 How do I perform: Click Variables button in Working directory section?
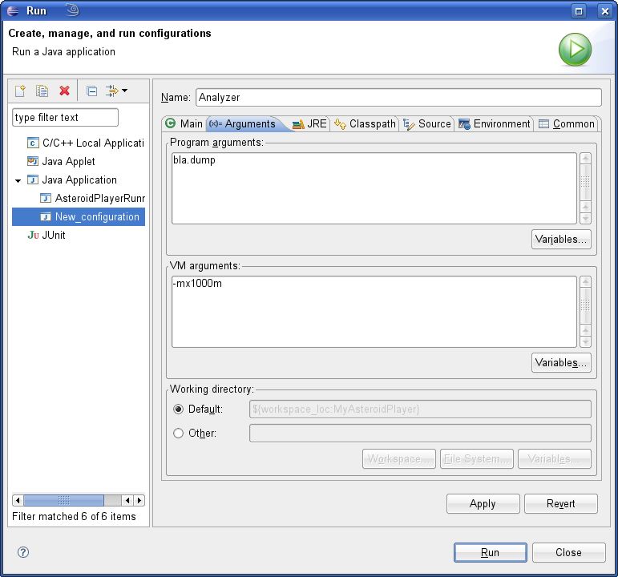(555, 458)
